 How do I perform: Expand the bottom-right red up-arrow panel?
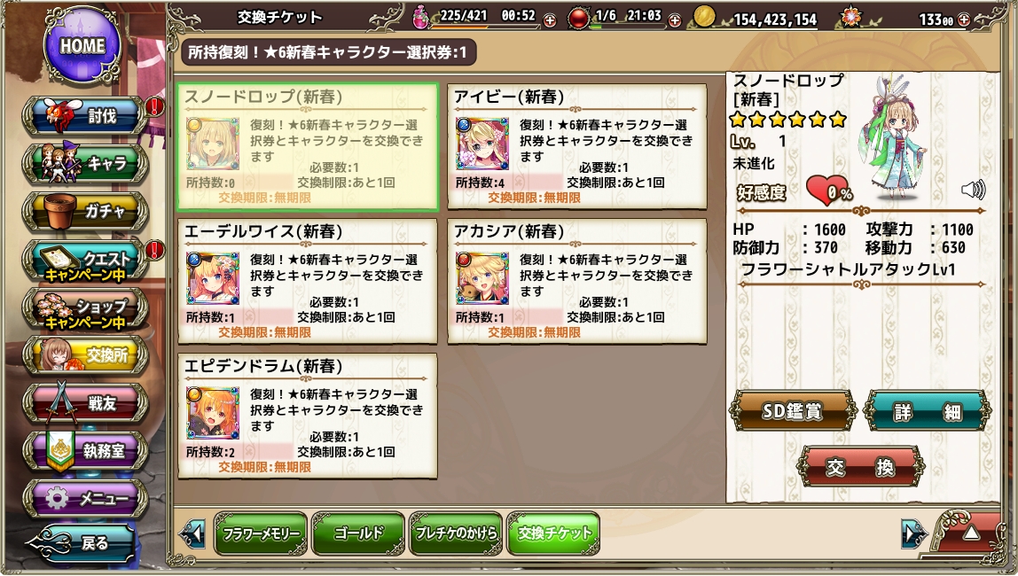click(x=971, y=533)
